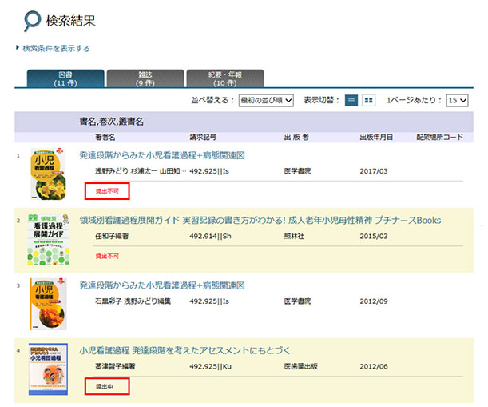Click 貸出不可 status on the first result
Screen dimensions: 488x407
(107, 191)
